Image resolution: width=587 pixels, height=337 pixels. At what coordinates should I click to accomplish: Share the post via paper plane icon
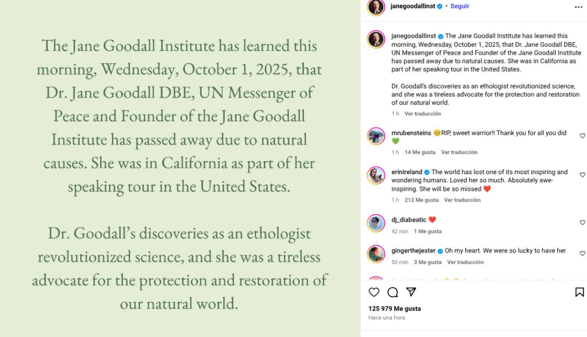[411, 292]
